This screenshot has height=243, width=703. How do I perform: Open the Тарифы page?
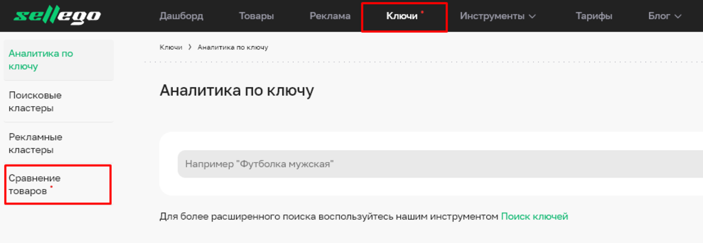[x=593, y=16]
